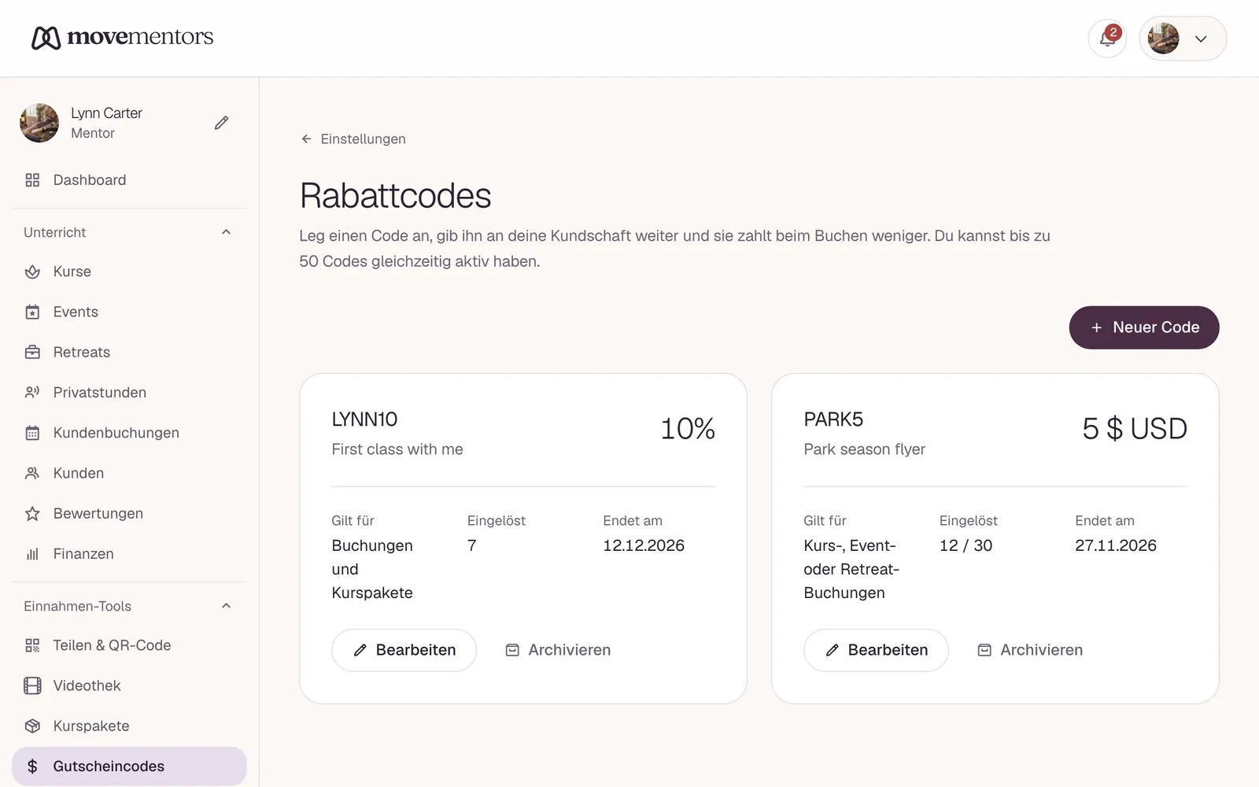The height and width of the screenshot is (787, 1259).
Task: Open Events in the sidebar
Action: 129,312
